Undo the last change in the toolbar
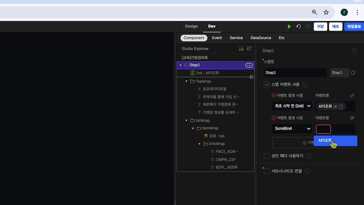Viewport: 364px width, 205px height. point(298,26)
